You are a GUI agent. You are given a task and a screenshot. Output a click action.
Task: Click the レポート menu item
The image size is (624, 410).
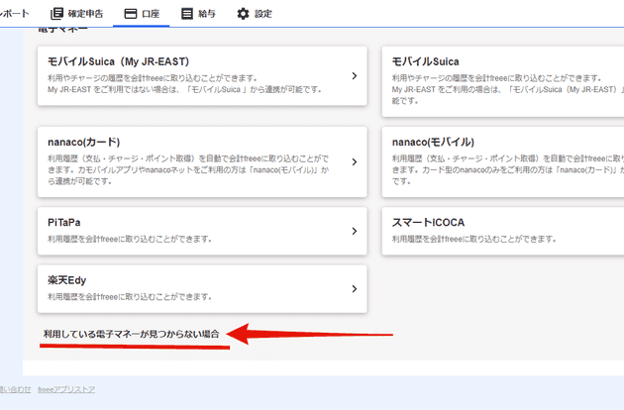click(15, 14)
